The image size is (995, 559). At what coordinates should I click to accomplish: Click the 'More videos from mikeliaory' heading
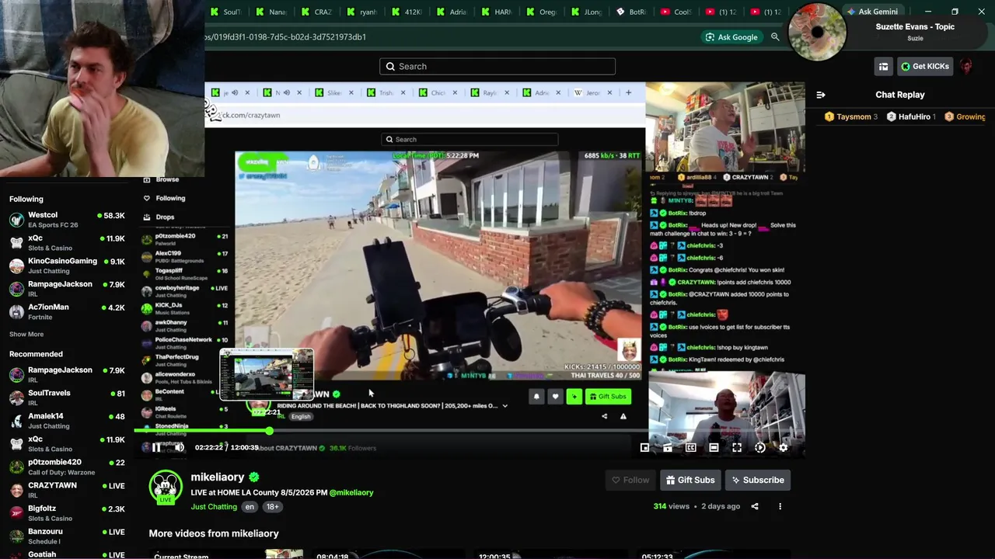pyautogui.click(x=214, y=533)
